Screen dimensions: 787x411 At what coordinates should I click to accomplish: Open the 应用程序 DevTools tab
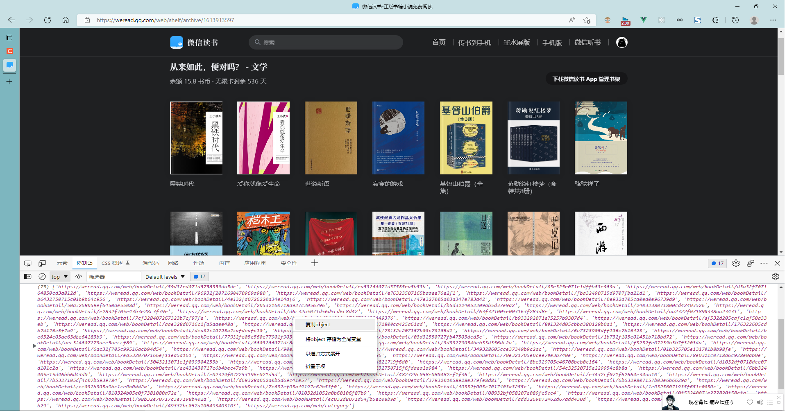(255, 263)
